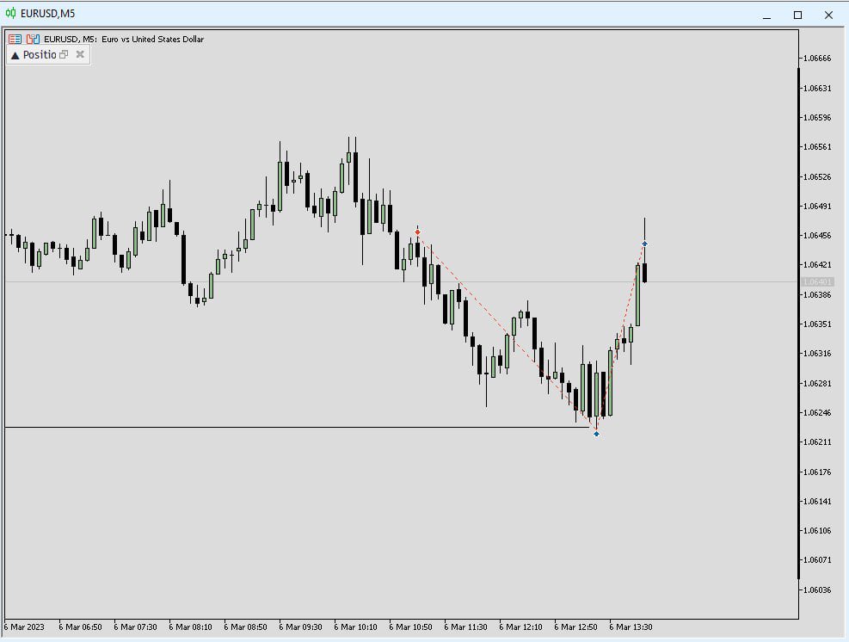
Task: Open the Depth of Market table icon
Action: 15,39
